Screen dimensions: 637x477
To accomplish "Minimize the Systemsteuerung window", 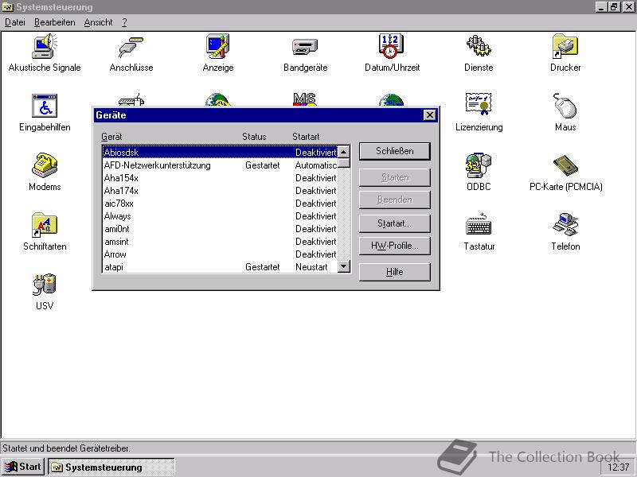I will pyautogui.click(x=601, y=7).
